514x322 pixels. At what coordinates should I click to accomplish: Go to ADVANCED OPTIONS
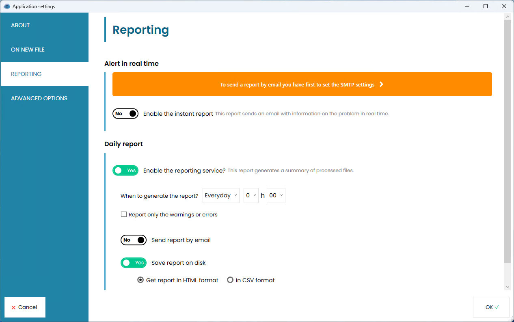click(x=45, y=98)
